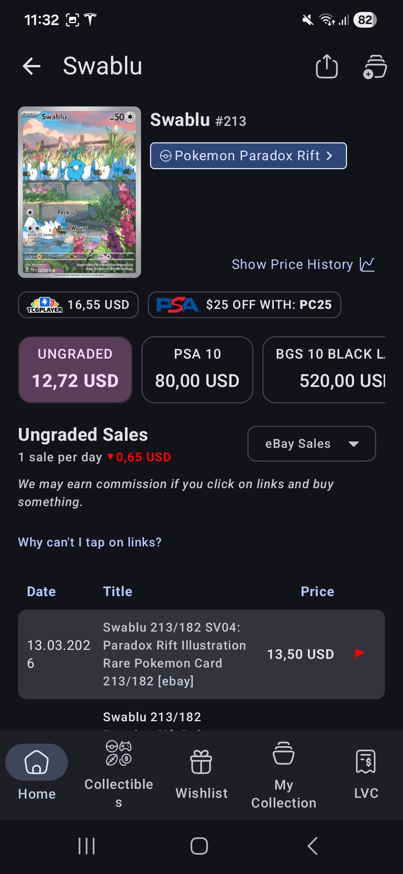Open TCGPlayer 16,55 USD listing
The image size is (403, 874).
coord(78,305)
